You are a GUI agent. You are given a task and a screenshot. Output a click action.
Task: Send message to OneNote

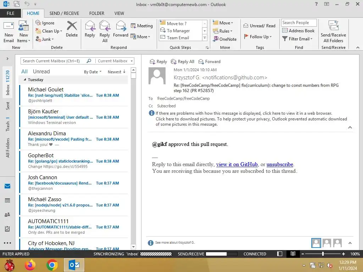pos(225,39)
